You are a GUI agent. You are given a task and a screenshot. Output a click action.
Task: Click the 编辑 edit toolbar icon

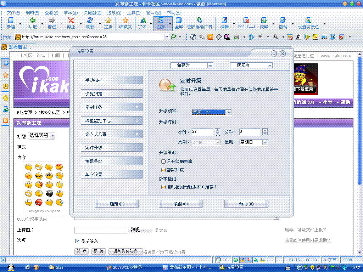pos(224,20)
